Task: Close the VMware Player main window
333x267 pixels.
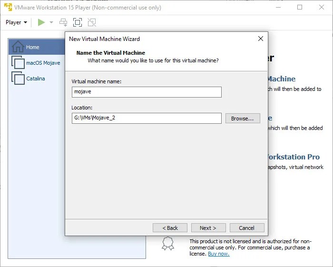Action: pos(322,7)
